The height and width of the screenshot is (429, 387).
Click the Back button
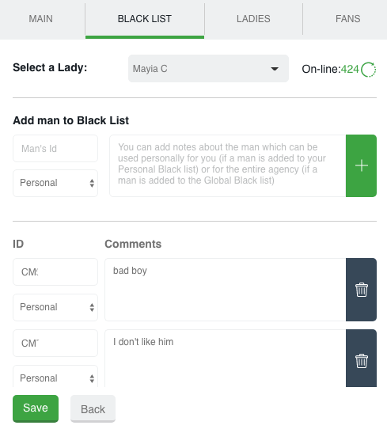[93, 409]
